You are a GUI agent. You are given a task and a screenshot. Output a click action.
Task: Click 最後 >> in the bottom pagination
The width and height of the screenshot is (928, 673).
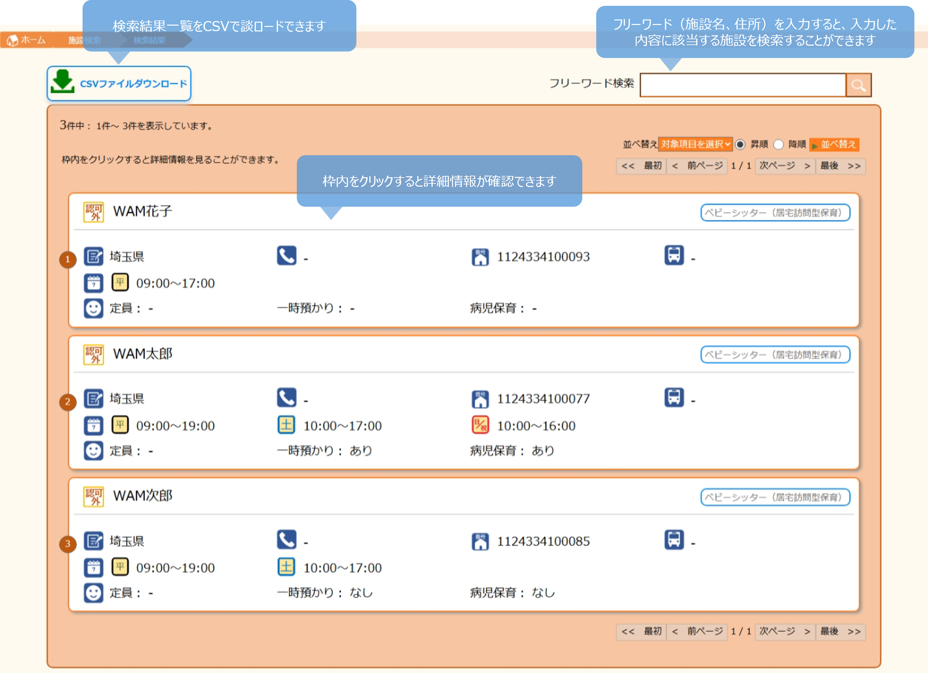(840, 632)
